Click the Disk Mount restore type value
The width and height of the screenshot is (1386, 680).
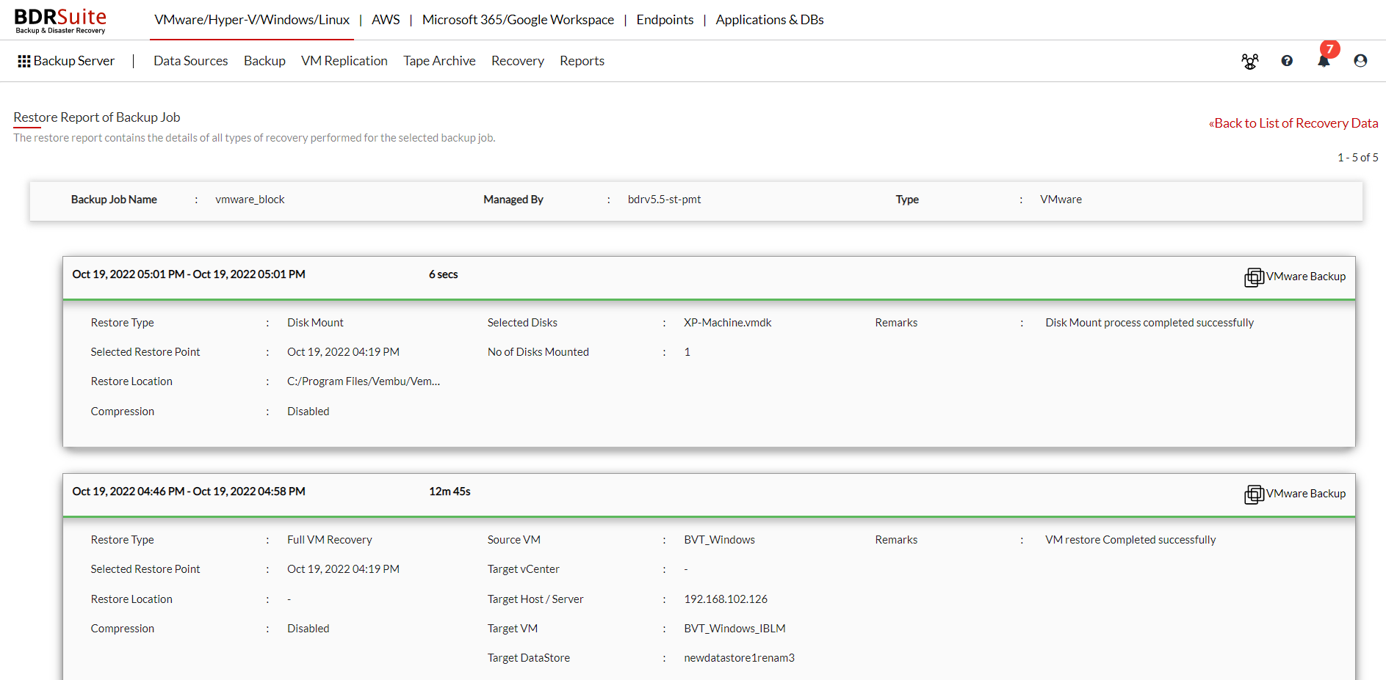click(315, 323)
